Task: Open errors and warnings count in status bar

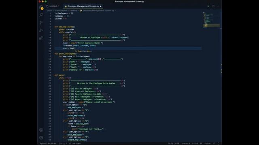Action: 63,143
